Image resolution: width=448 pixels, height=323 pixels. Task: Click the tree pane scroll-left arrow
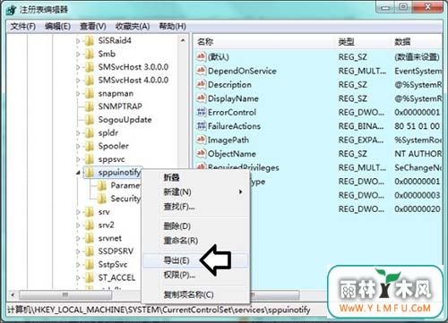[13, 295]
